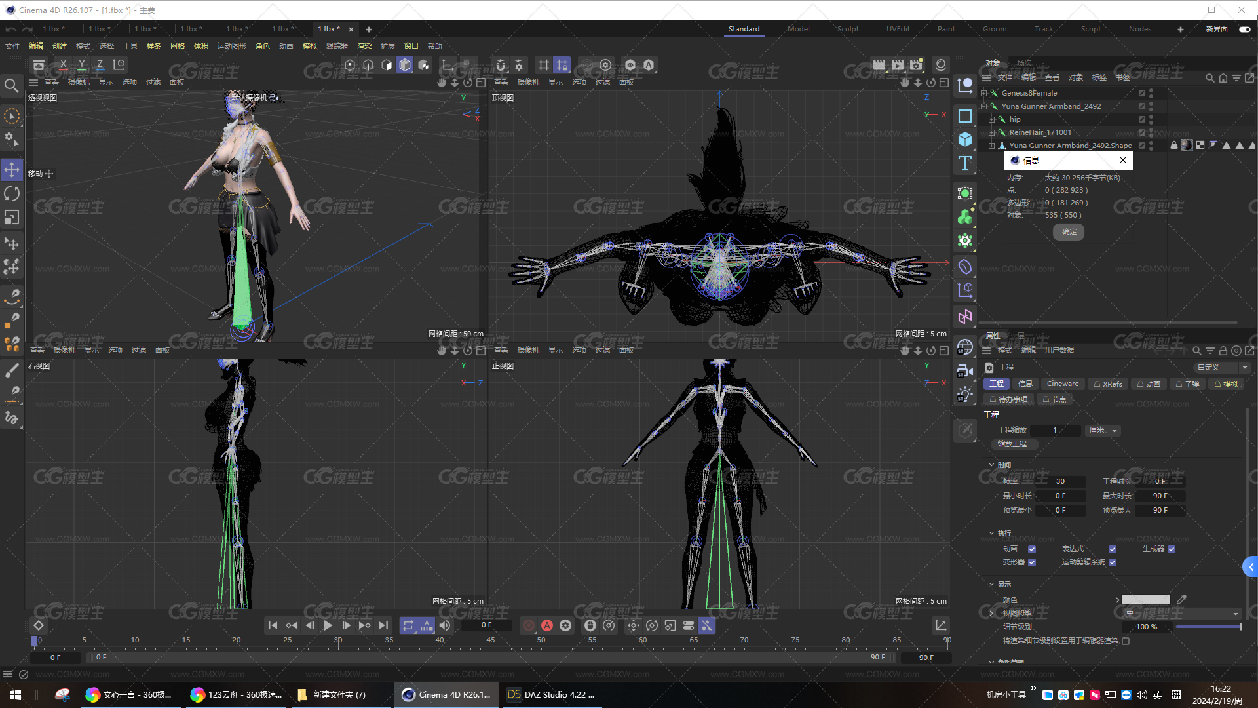
Task: Uncheck the 生成器 checkbox
Action: [1172, 549]
